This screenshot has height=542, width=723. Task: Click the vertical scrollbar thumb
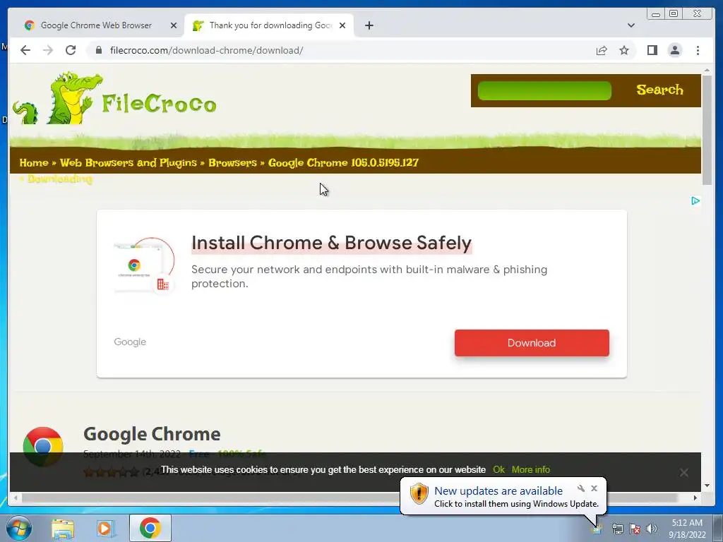pos(707,130)
